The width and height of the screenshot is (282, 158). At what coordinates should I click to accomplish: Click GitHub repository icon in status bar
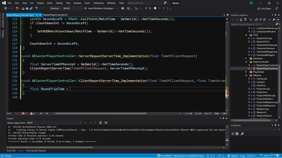pyautogui.click(x=159, y=156)
